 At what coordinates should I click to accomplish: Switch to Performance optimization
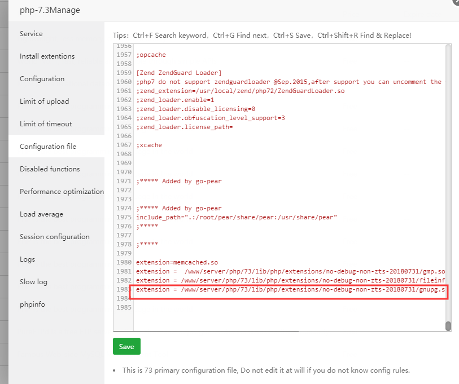coord(62,192)
